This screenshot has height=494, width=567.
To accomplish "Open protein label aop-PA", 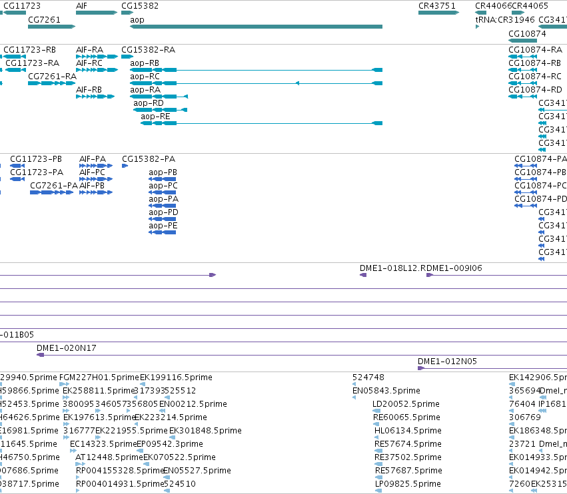I will click(163, 199).
